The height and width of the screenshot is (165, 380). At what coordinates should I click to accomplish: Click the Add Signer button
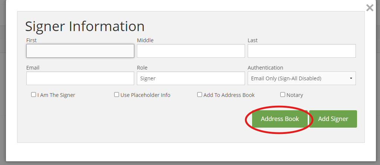point(333,119)
